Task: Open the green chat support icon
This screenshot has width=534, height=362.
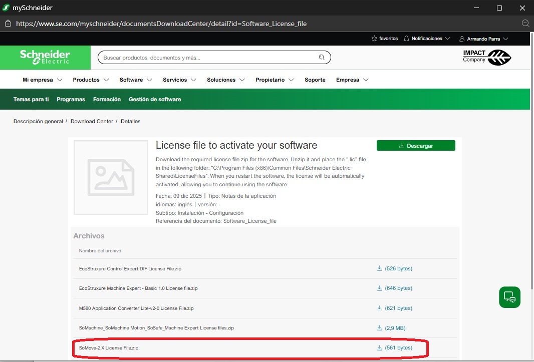Action: pos(509,297)
